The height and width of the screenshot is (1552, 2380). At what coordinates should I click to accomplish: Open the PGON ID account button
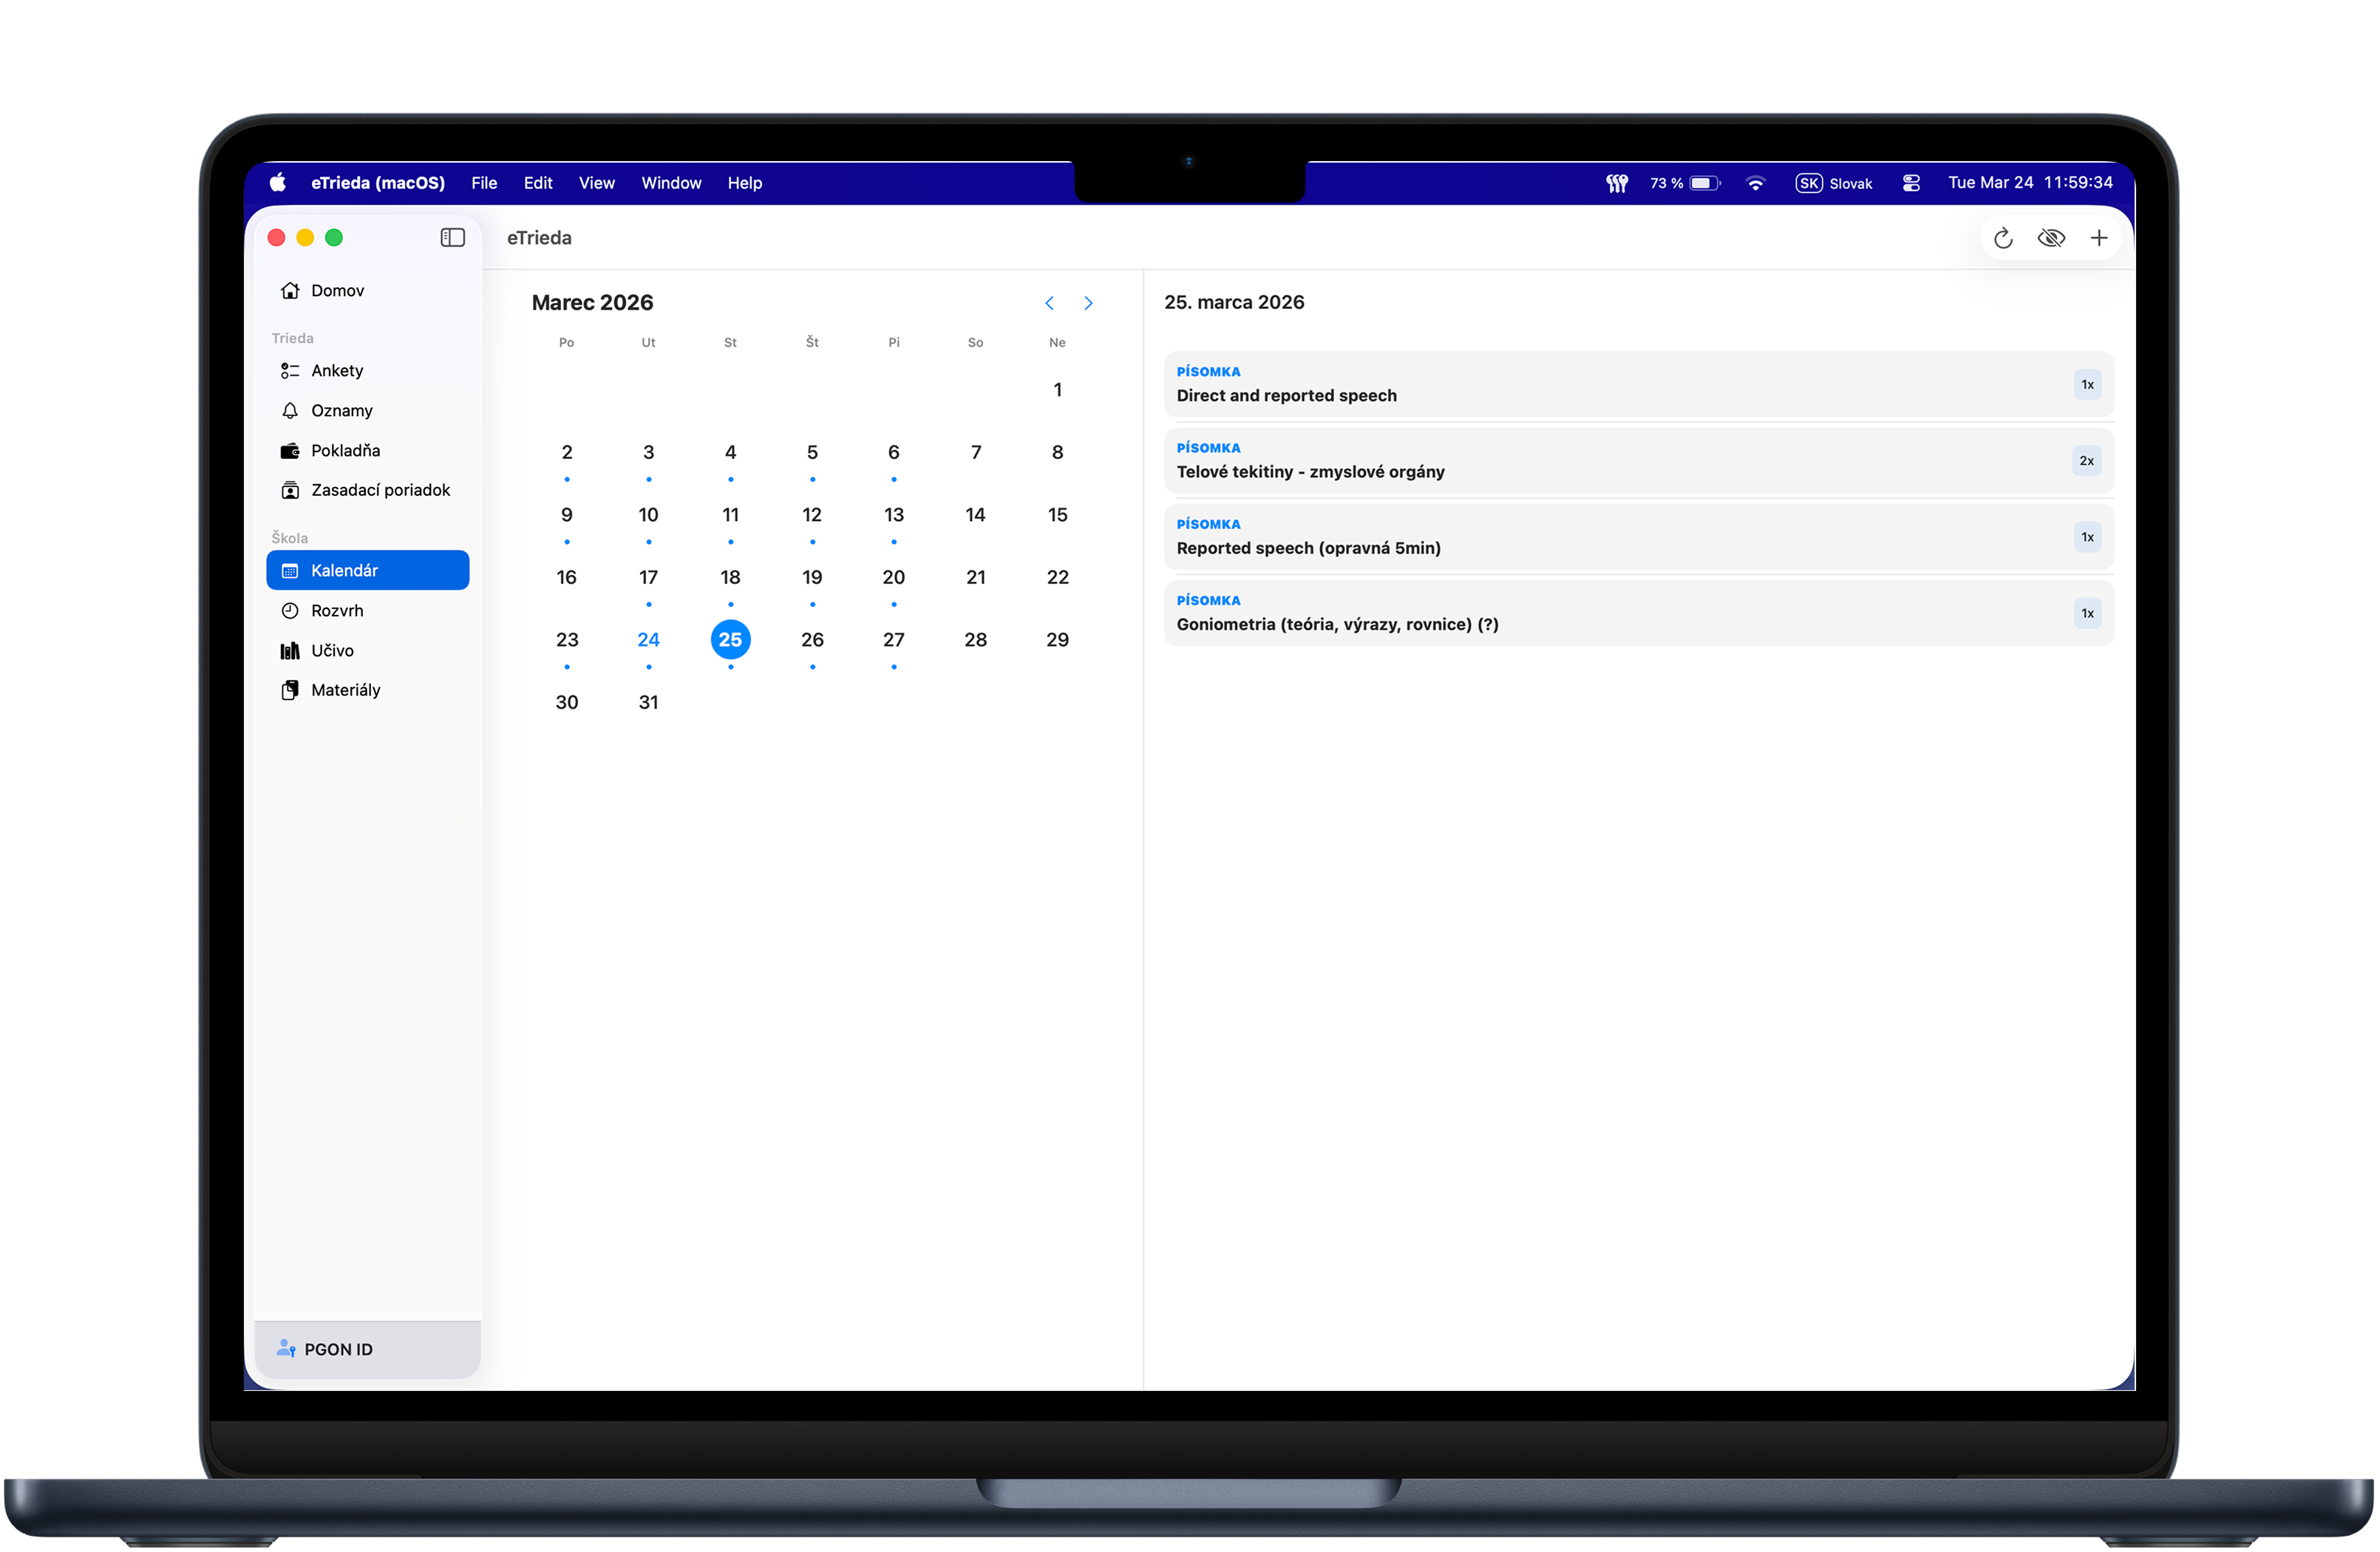coord(368,1349)
